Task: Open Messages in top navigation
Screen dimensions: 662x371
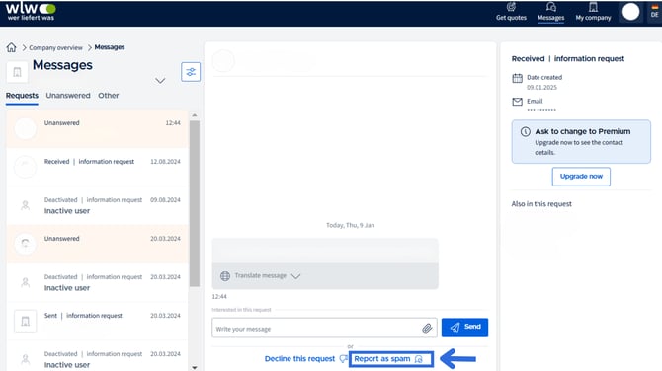Action: coord(550,12)
